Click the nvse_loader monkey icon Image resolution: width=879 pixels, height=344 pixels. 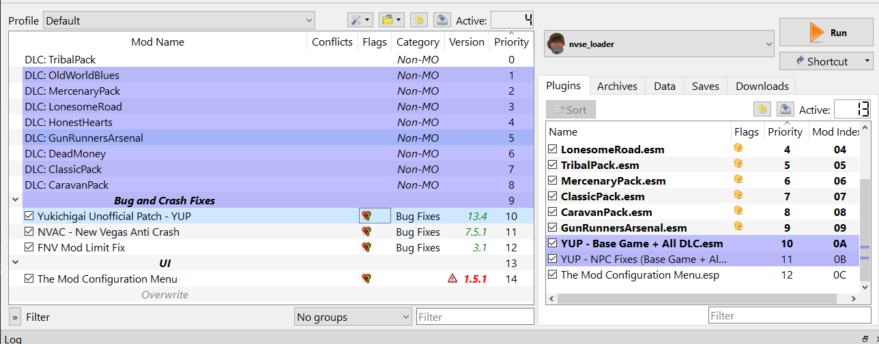[557, 44]
